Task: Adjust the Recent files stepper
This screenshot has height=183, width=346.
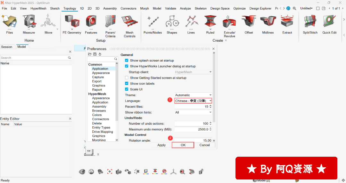Action: [x=210, y=106]
